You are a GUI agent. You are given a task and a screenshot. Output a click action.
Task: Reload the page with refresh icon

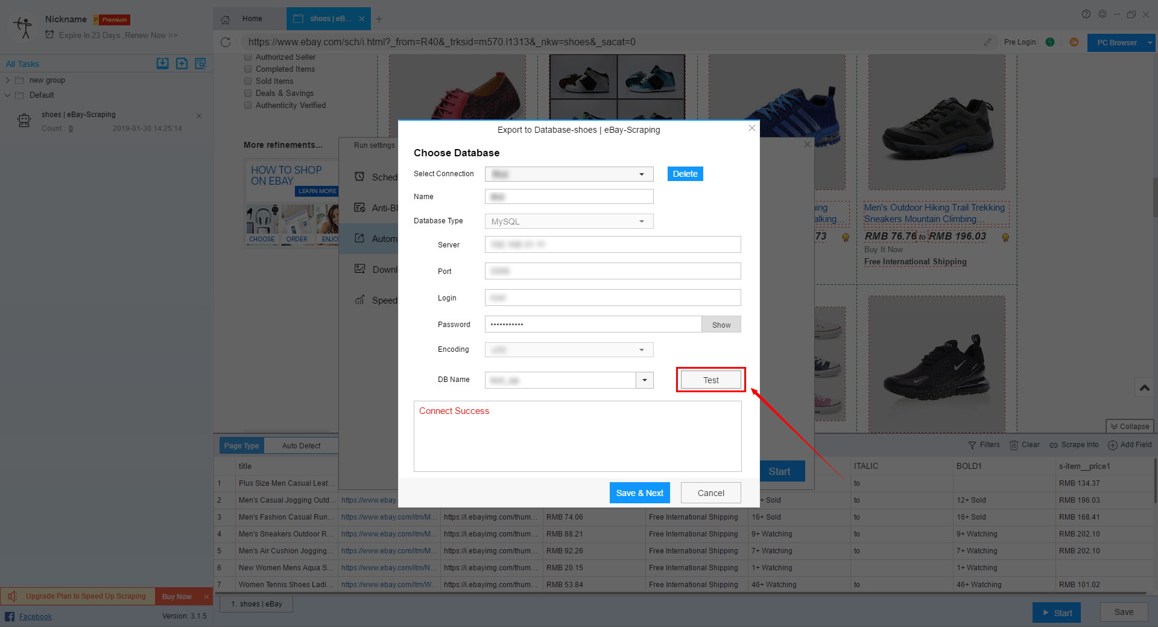(x=226, y=42)
